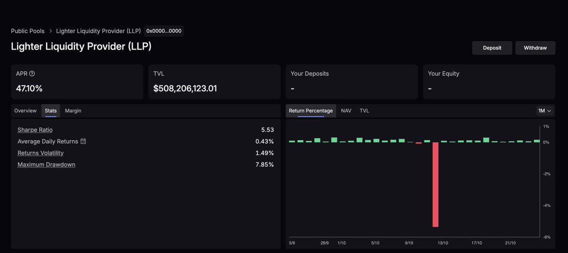
Task: Click the Sharpe Ratio label
Action: [35, 130]
